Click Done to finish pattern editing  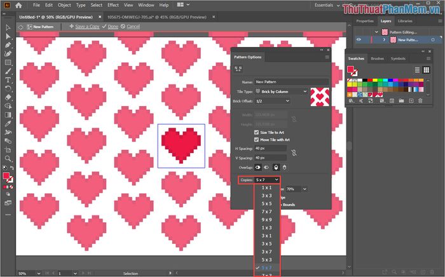coord(113,27)
